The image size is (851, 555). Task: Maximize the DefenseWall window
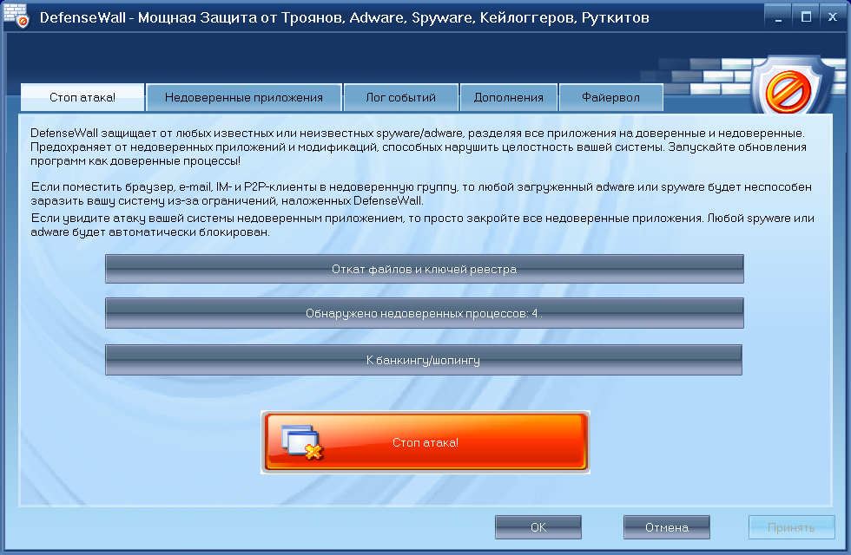click(806, 17)
